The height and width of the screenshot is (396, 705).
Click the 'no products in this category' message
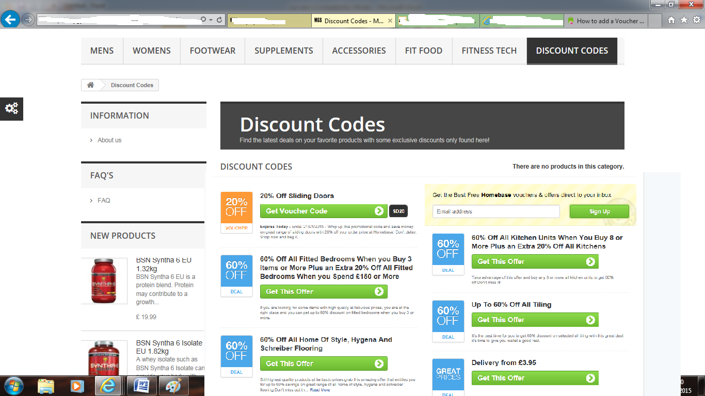[x=568, y=167]
